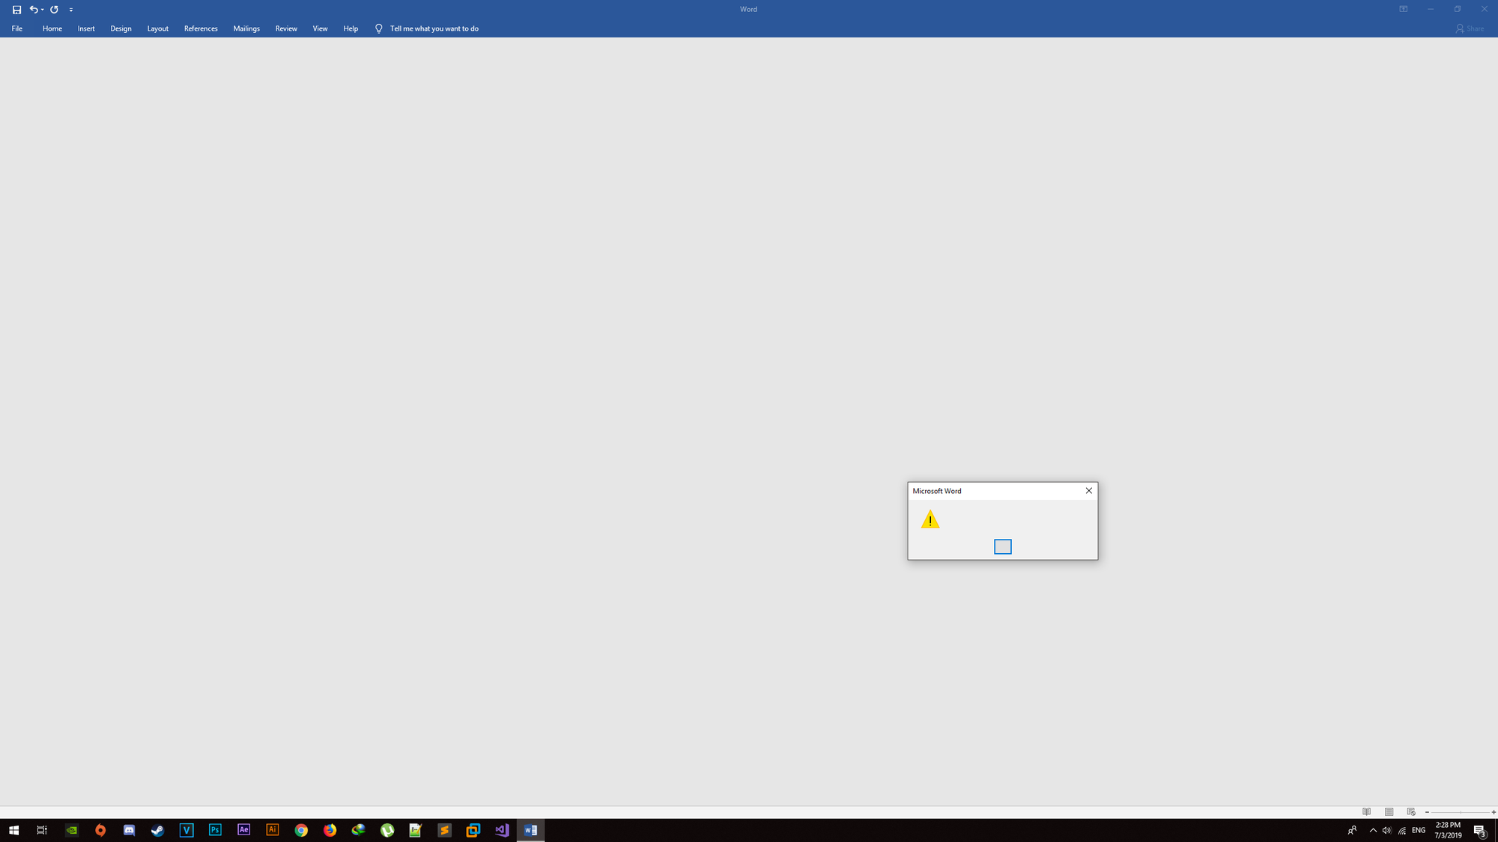The height and width of the screenshot is (842, 1498).
Task: Open Internet Download Manager from taskbar
Action: coord(358,830)
